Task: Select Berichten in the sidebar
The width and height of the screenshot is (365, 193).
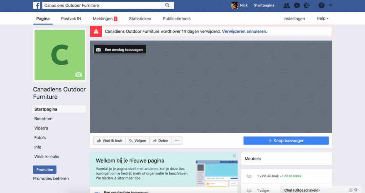Action: point(43,119)
